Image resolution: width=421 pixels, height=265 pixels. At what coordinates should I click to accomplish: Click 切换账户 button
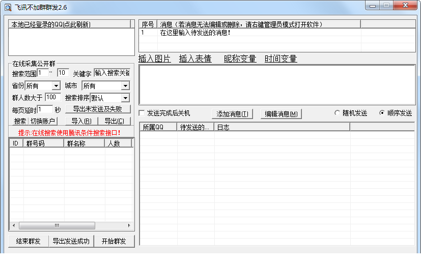(x=43, y=121)
